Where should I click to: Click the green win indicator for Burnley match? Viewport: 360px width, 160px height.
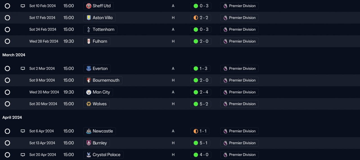(x=196, y=143)
